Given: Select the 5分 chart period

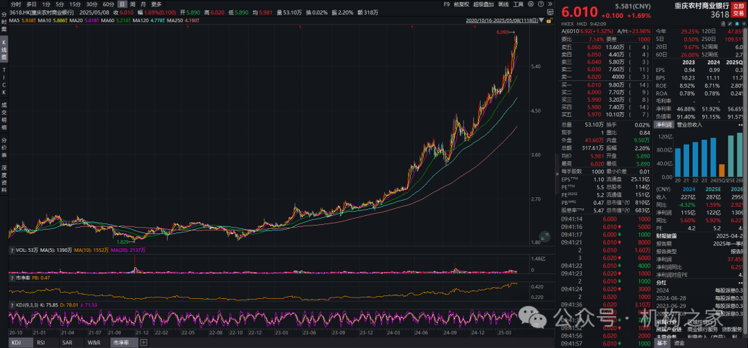Looking at the screenshot, I should [x=60, y=4].
